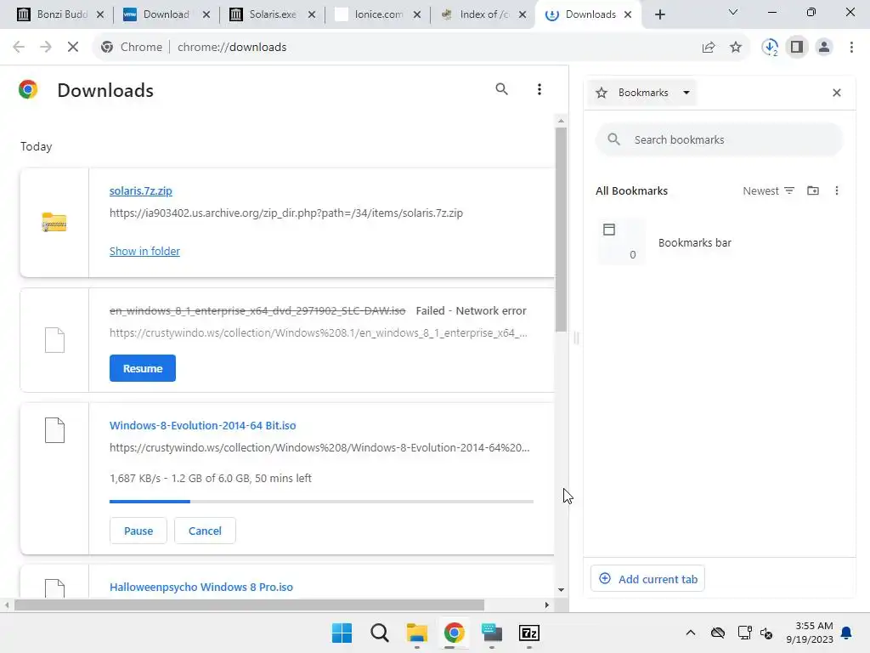Close the Downloads tab
This screenshot has height=653, width=870.
pos(628,14)
